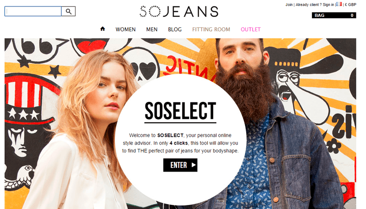
Task: Focus the search text field
Action: (x=33, y=11)
